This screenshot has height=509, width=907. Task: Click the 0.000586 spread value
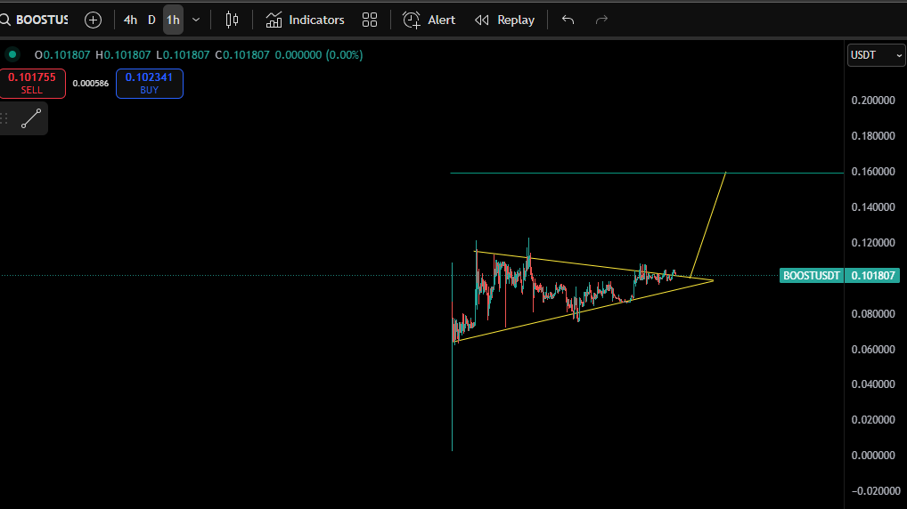(91, 83)
